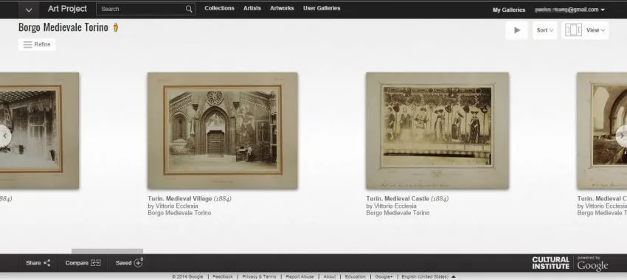Open the Artworks menu
627x280 pixels.
click(x=282, y=8)
